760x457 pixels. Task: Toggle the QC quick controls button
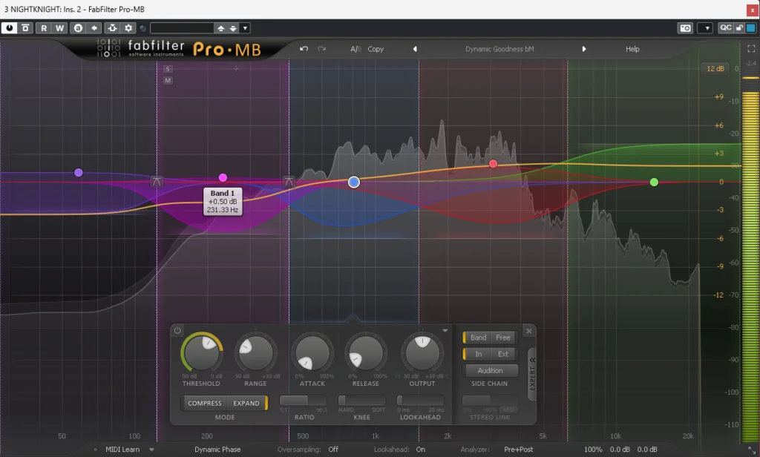pyautogui.click(x=725, y=28)
